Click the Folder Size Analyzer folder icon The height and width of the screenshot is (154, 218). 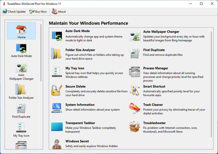pos(57,54)
